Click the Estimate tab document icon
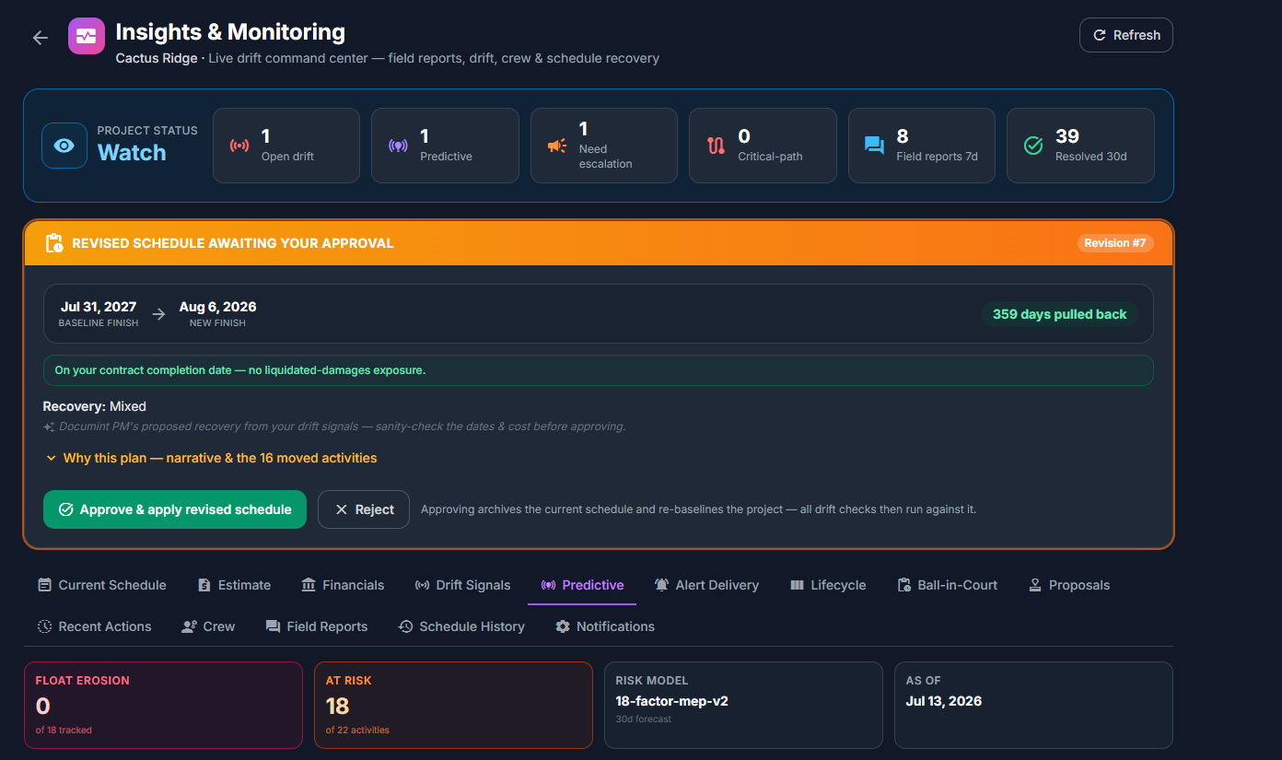 [204, 585]
